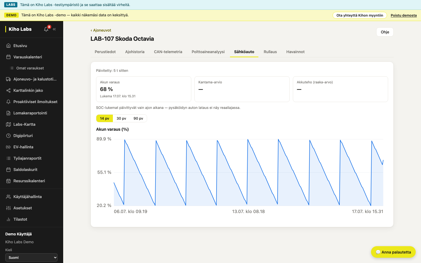421x263 pixels.
Task: Click the 'Päivitetty: 5 t sitten' text
Action: (x=112, y=70)
